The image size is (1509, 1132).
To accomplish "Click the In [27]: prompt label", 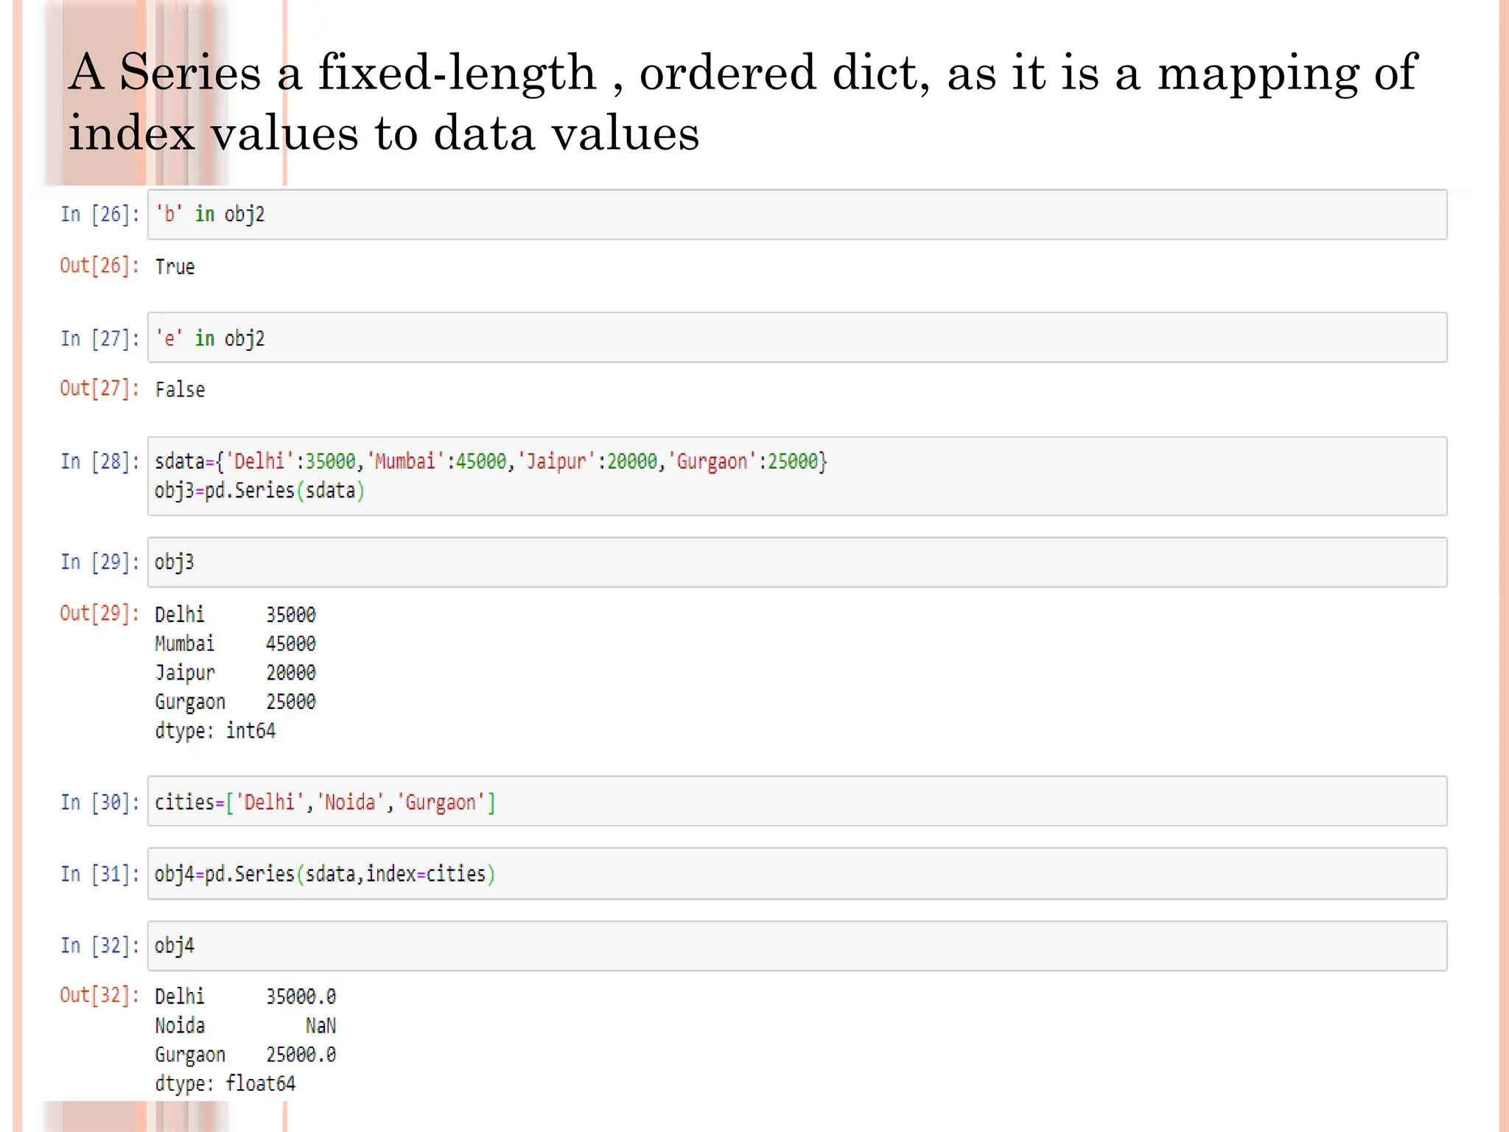I will (100, 338).
